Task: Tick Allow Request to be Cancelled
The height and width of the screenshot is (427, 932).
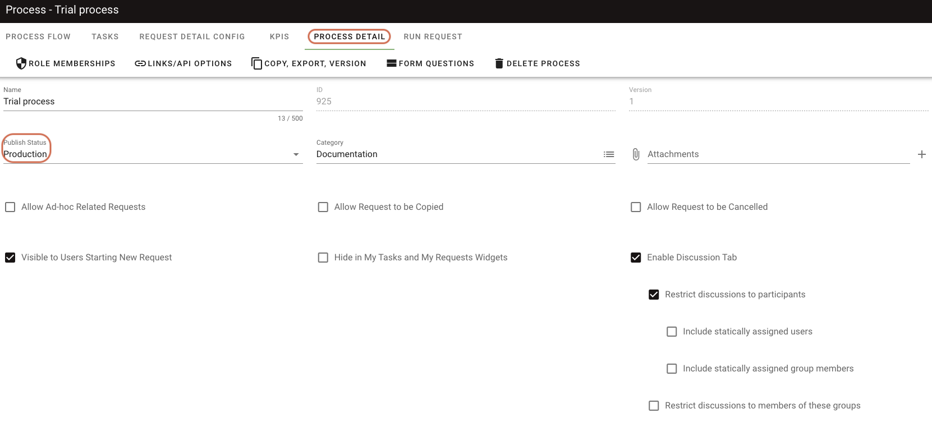Action: tap(636, 207)
